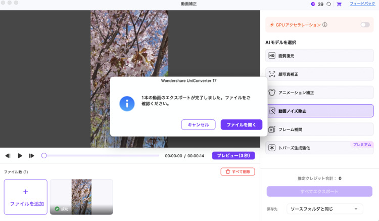Click the キャンセル button in dialog
The height and width of the screenshot is (221, 379).
click(x=198, y=124)
